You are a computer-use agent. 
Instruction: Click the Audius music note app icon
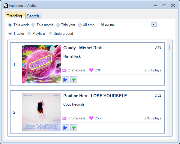click(x=5, y=6)
